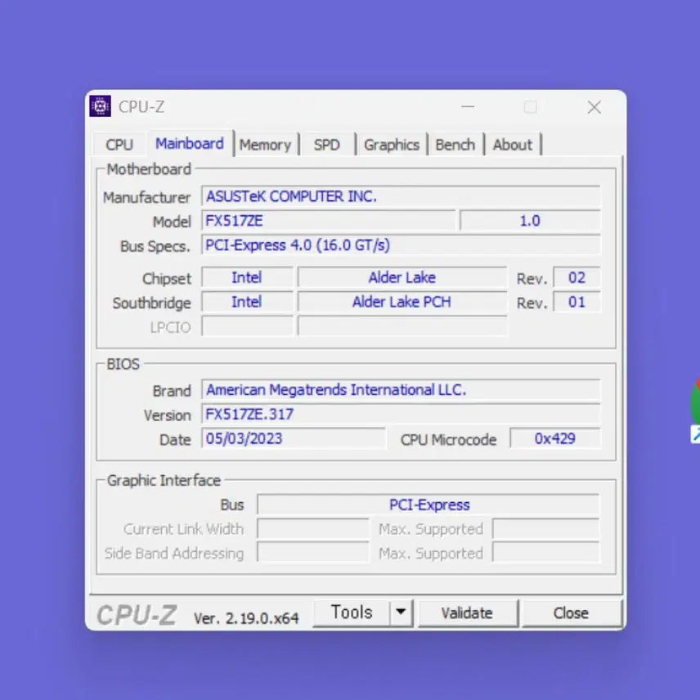Open the About tab
This screenshot has width=700, height=700.
[513, 145]
